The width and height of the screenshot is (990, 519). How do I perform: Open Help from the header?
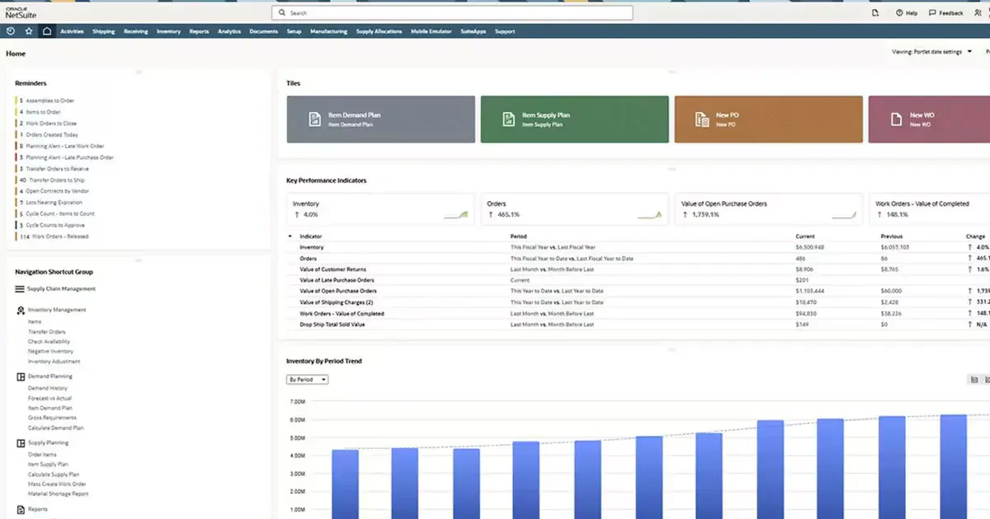(906, 13)
